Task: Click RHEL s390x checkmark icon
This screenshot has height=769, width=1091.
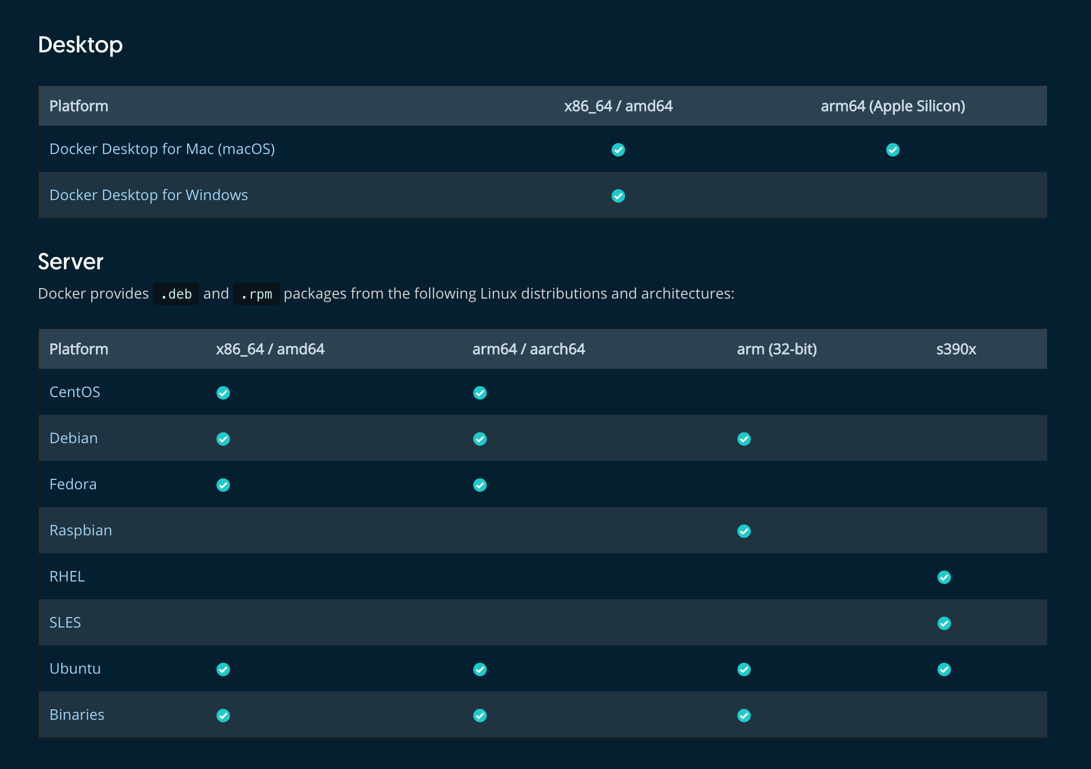Action: tap(944, 577)
